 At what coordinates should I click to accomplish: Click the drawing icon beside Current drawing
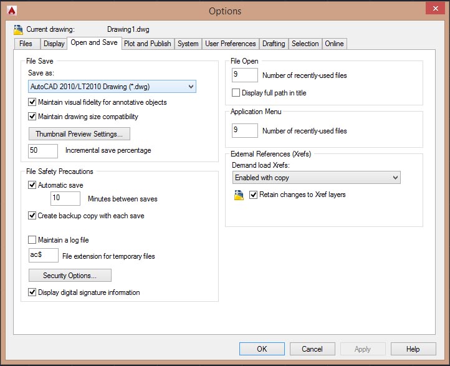click(18, 29)
